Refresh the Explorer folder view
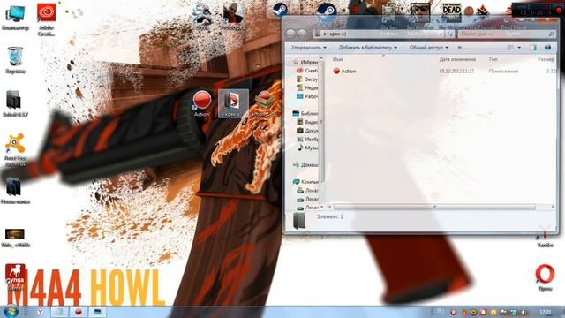Image resolution: width=565 pixels, height=318 pixels. coord(449,34)
